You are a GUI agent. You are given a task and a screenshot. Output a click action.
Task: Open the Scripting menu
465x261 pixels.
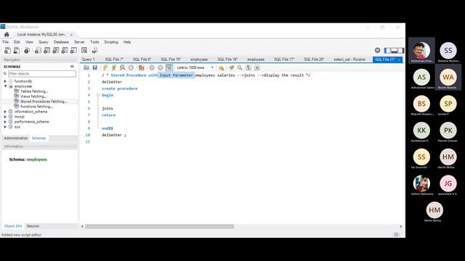click(111, 42)
